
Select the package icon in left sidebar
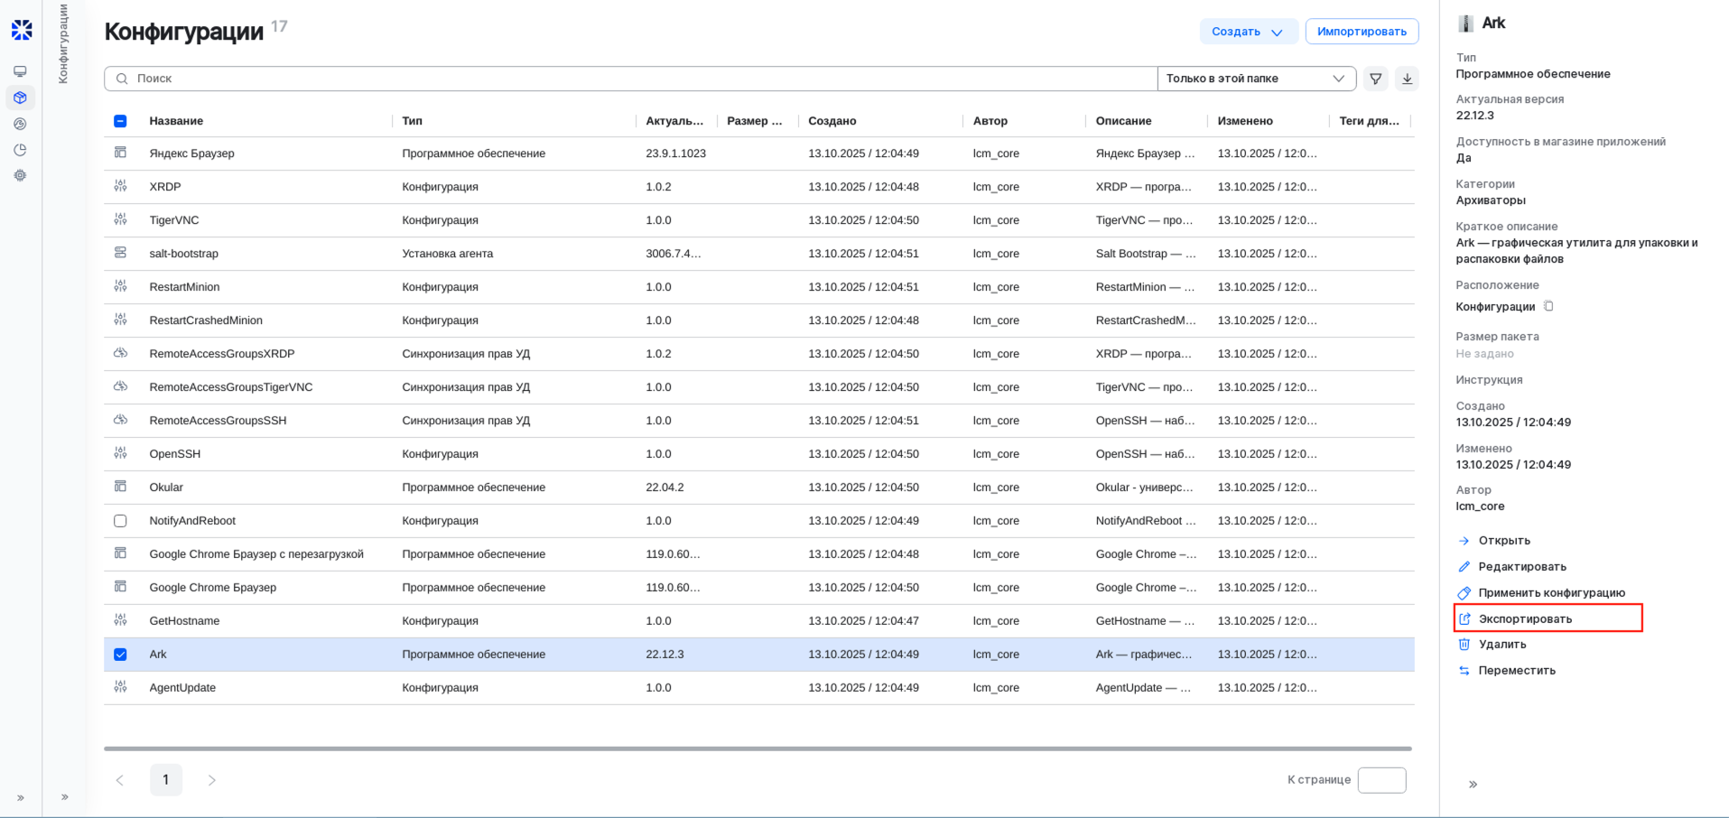click(20, 98)
